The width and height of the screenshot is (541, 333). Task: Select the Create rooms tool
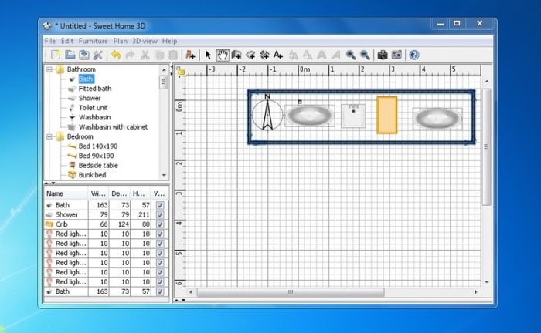point(250,55)
